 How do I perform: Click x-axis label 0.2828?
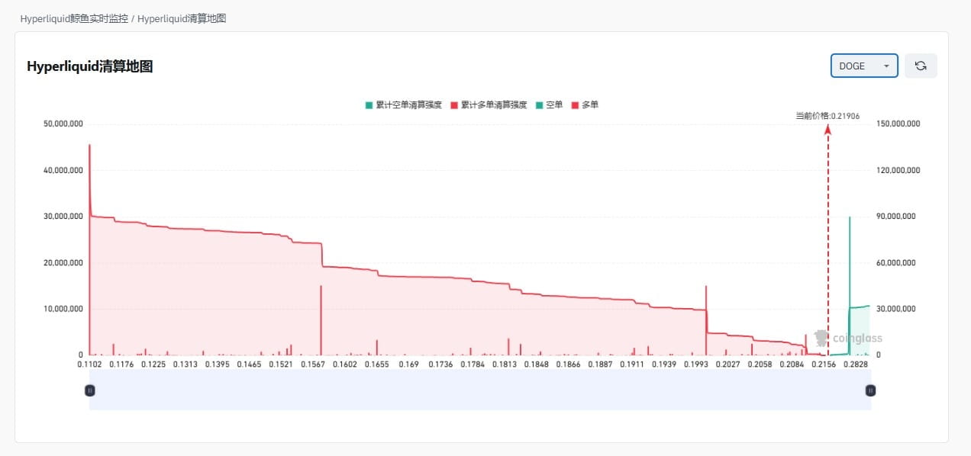855,365
